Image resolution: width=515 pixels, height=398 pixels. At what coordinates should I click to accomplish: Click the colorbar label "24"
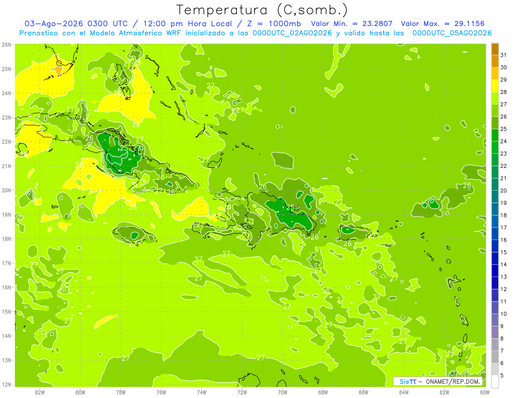coord(503,141)
